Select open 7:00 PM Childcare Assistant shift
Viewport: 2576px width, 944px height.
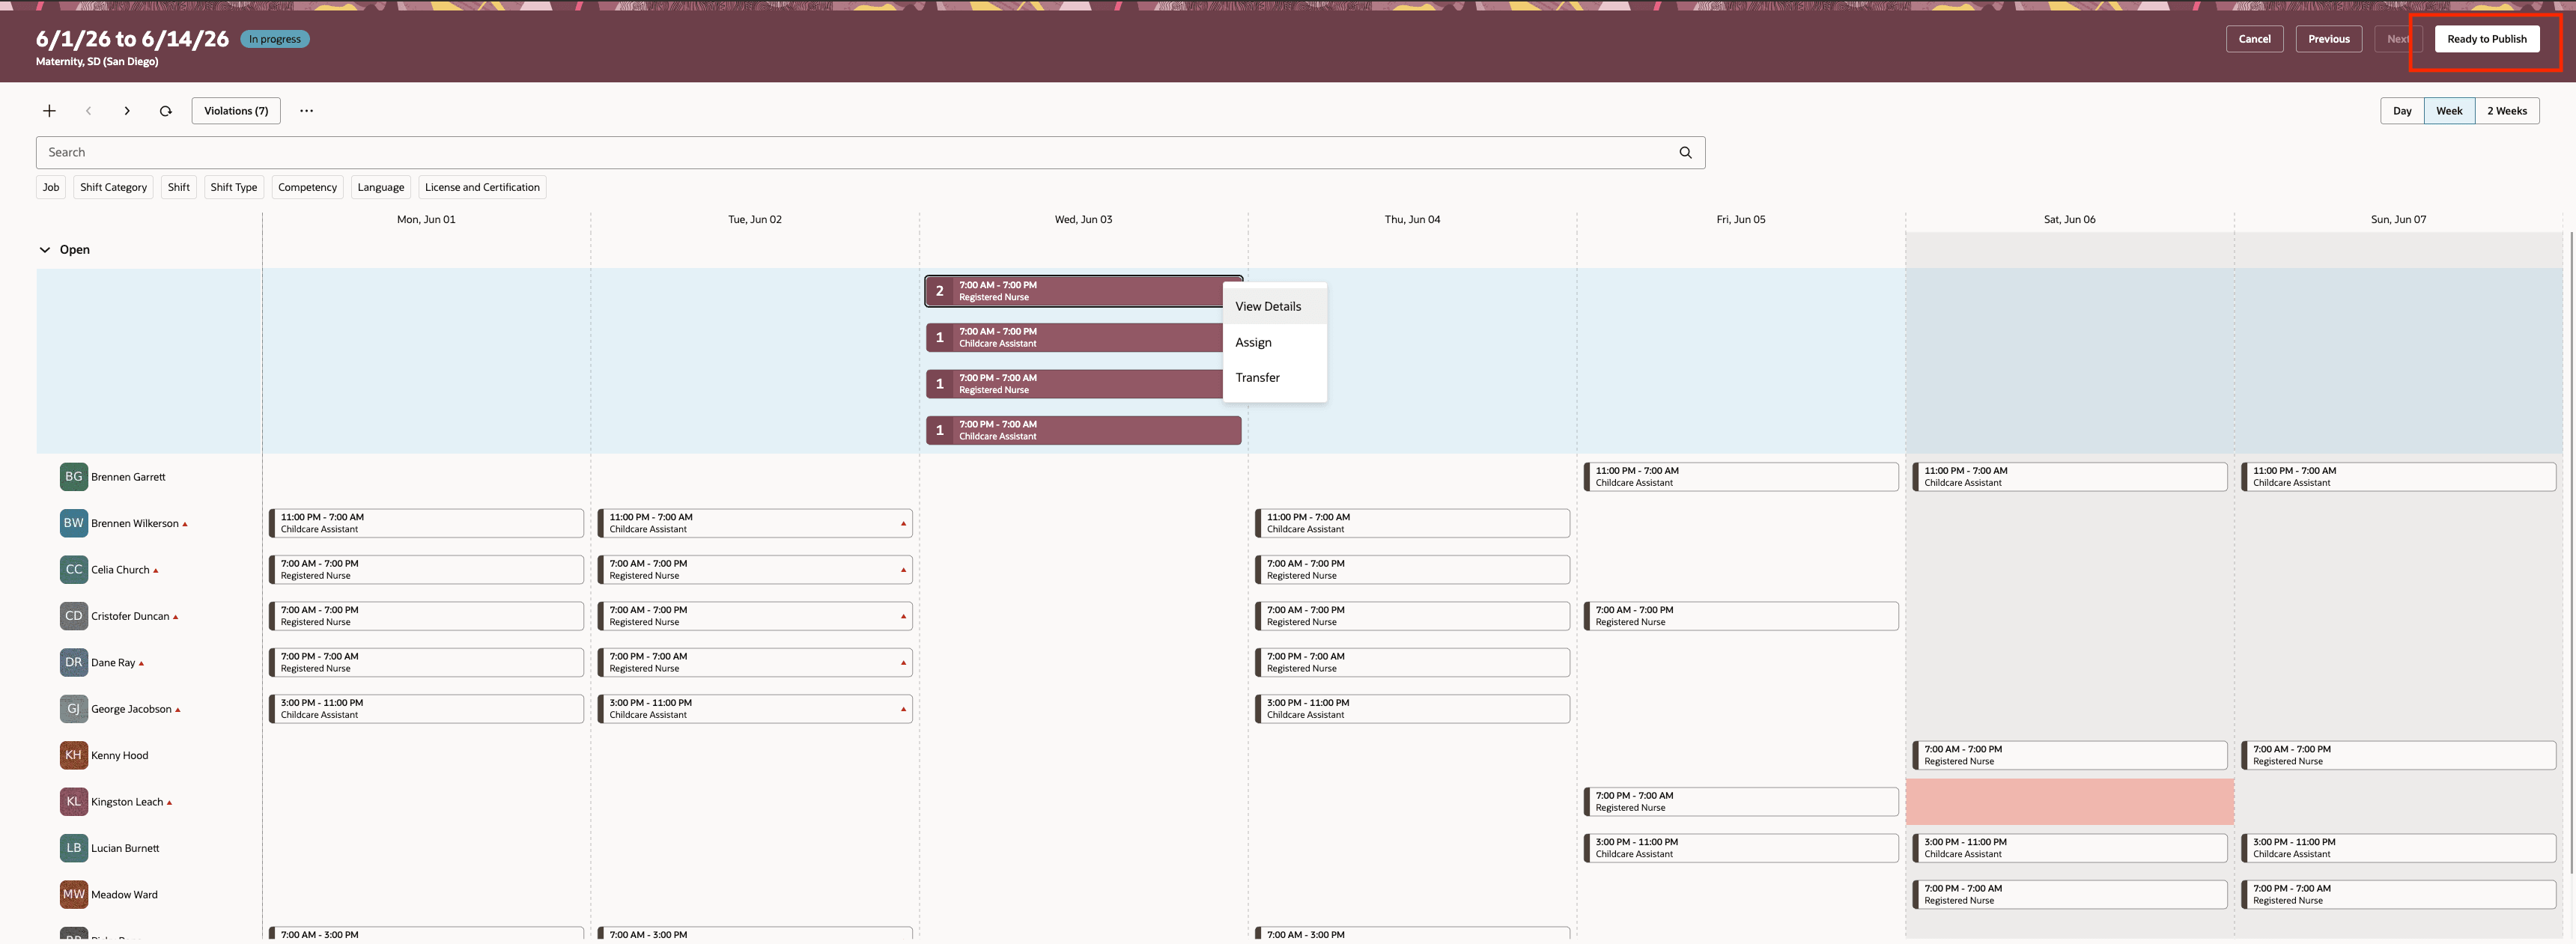1083,431
